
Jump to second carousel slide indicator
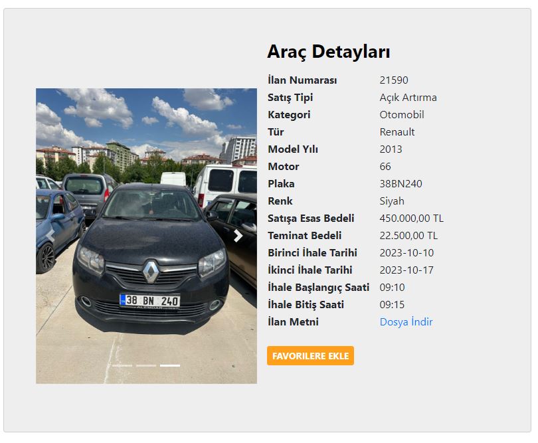click(x=146, y=366)
